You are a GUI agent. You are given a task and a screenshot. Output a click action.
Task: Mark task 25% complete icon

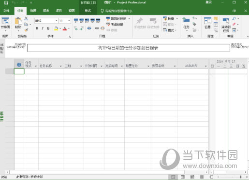[x=81, y=20]
